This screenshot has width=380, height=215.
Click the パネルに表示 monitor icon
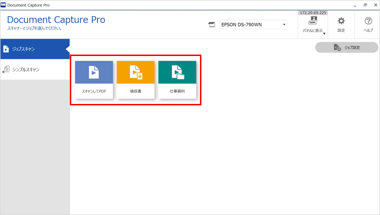pyautogui.click(x=313, y=21)
